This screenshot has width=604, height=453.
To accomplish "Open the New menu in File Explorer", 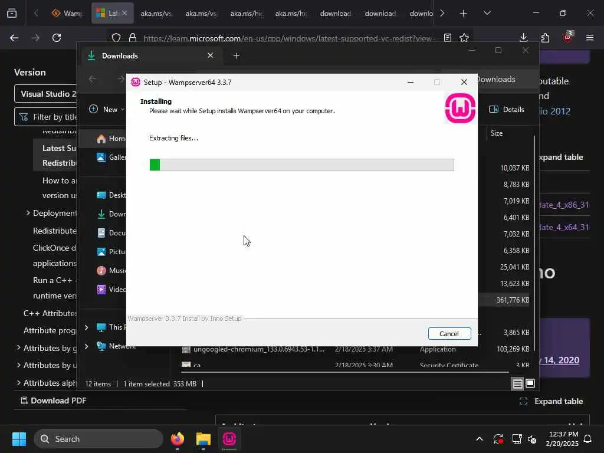I will [106, 109].
